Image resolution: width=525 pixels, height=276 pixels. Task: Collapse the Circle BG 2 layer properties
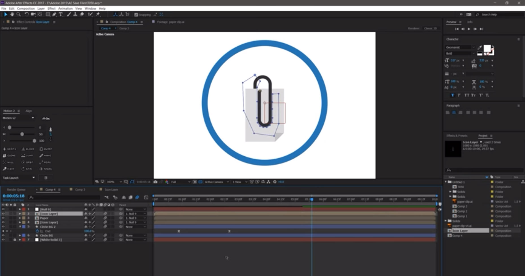(20, 227)
